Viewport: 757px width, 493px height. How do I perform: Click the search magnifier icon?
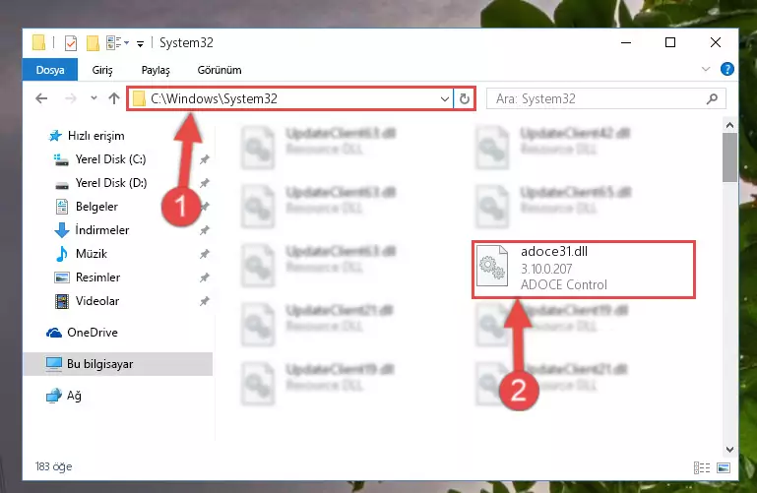[712, 98]
